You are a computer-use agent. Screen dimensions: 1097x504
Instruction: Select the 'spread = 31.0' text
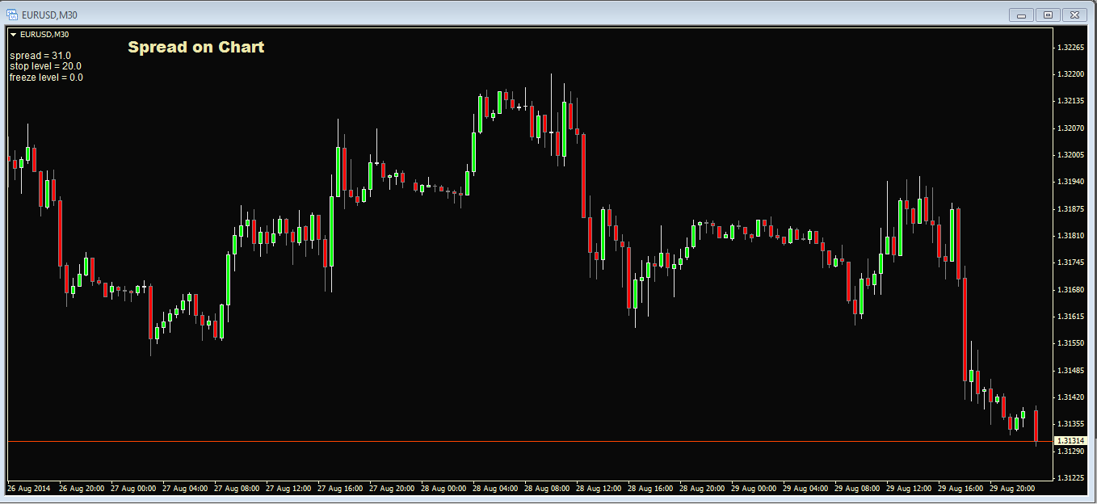[x=40, y=56]
